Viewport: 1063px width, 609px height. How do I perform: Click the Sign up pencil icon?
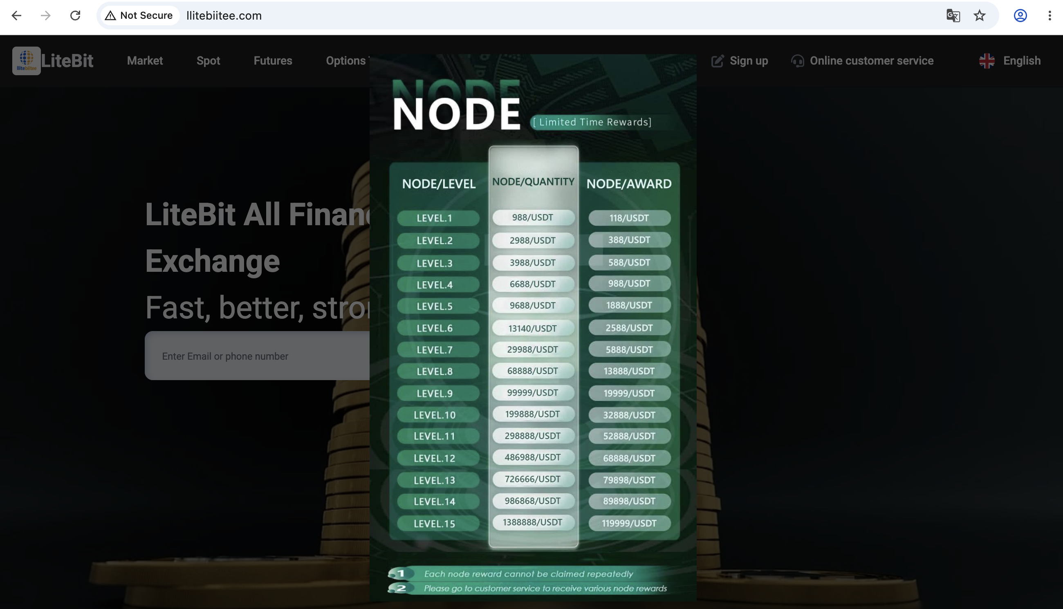pos(717,61)
